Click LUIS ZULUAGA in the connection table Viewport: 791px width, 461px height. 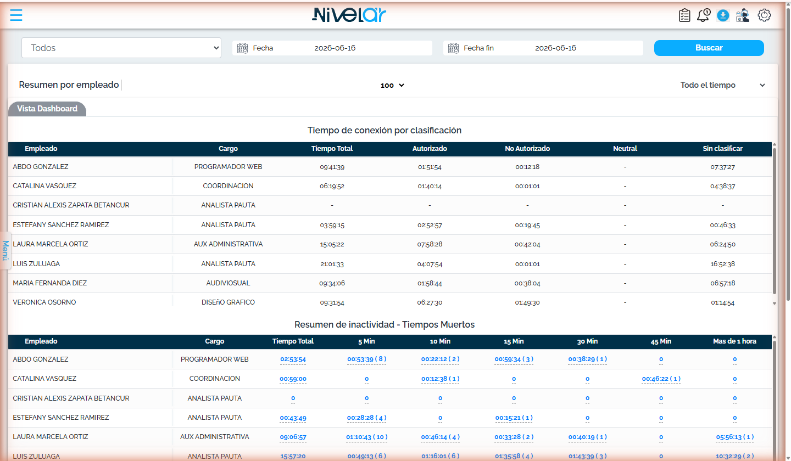pyautogui.click(x=36, y=264)
